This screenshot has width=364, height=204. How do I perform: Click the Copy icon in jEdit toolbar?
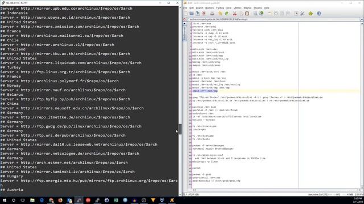click(241, 14)
